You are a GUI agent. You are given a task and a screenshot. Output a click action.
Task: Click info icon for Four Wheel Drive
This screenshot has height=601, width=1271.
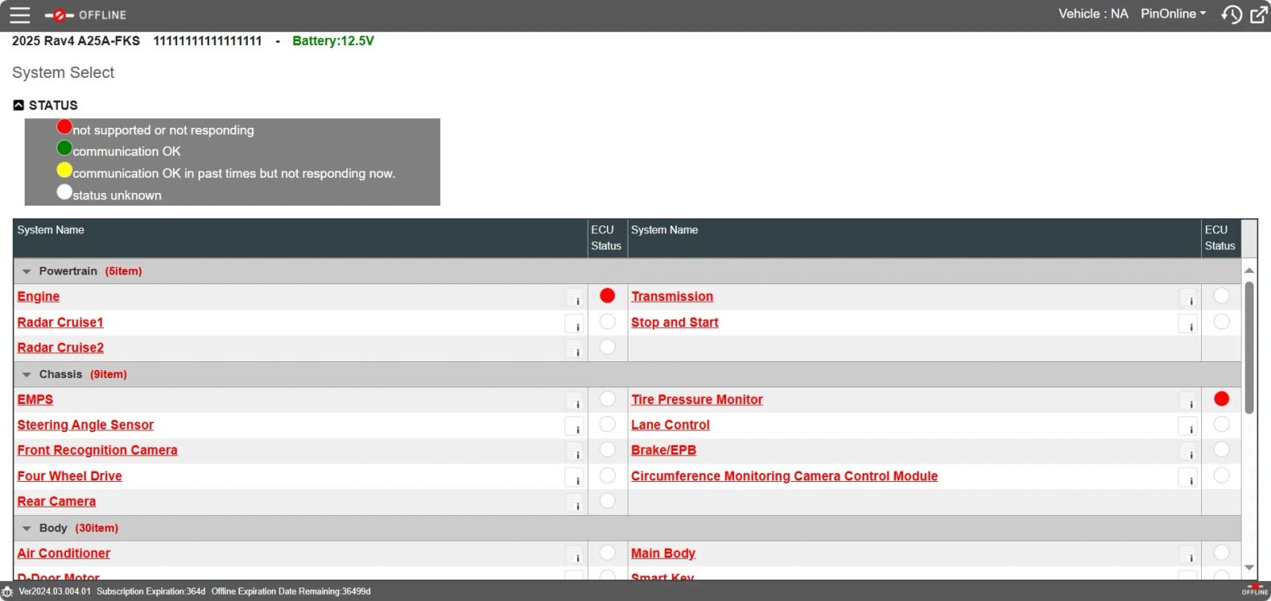pyautogui.click(x=574, y=478)
